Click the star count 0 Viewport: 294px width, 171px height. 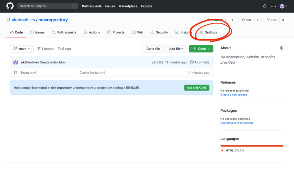258,20
